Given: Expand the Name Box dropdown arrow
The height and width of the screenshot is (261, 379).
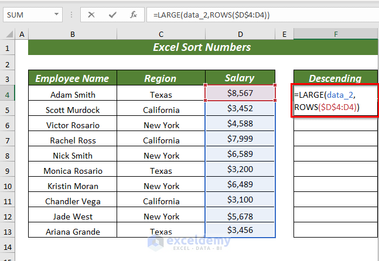Looking at the screenshot, I should point(56,14).
